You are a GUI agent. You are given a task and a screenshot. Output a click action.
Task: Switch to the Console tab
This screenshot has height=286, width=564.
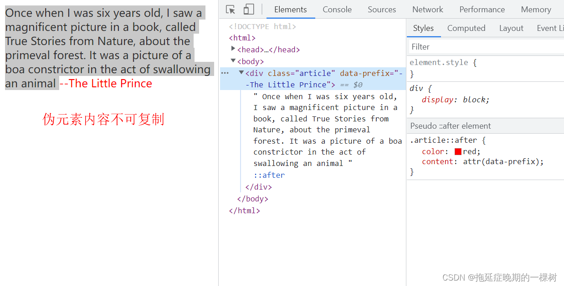coord(337,9)
